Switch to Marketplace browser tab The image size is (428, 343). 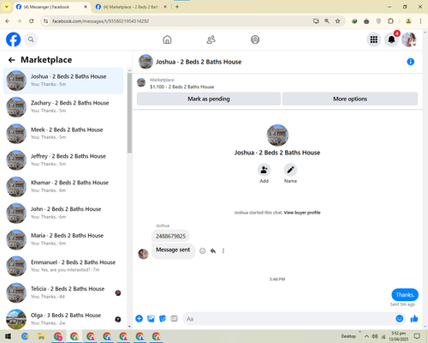pyautogui.click(x=130, y=7)
